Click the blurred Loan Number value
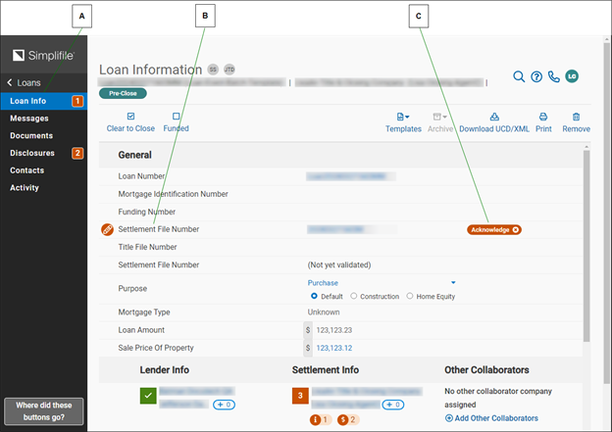 pyautogui.click(x=351, y=176)
